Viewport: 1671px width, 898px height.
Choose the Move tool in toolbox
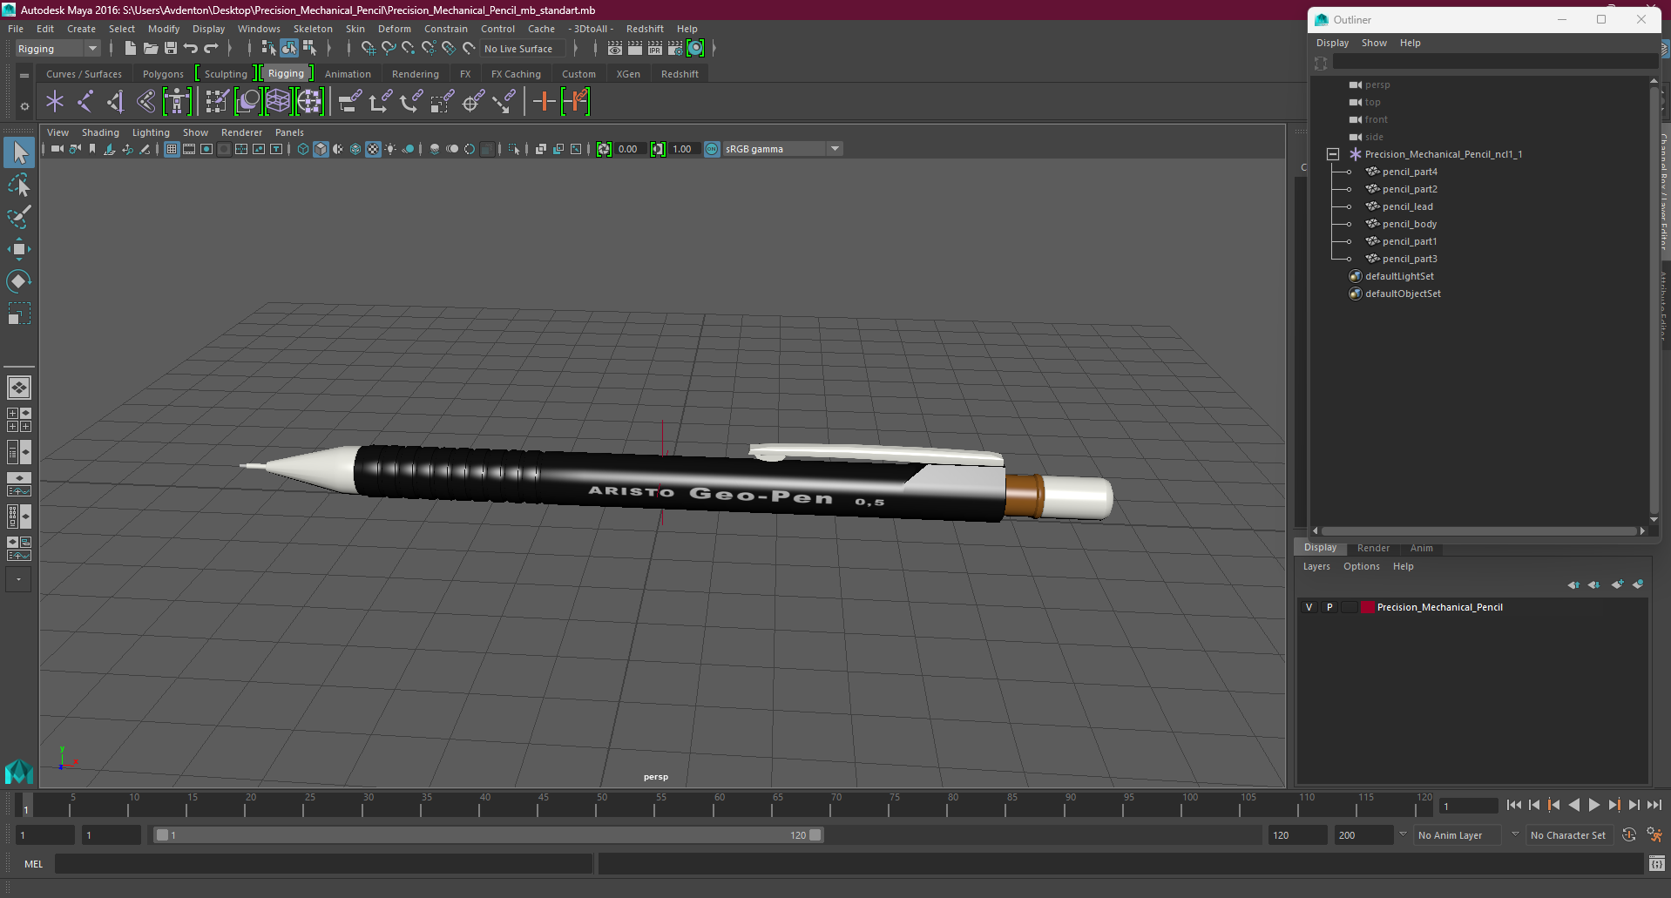click(x=19, y=249)
